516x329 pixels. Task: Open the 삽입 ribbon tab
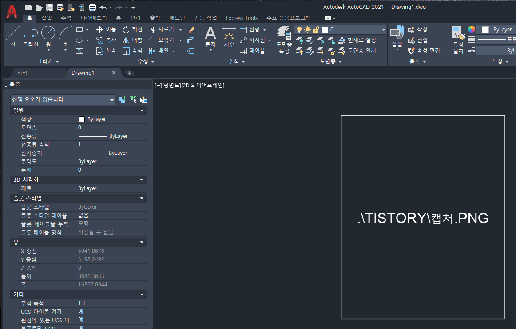[46, 18]
